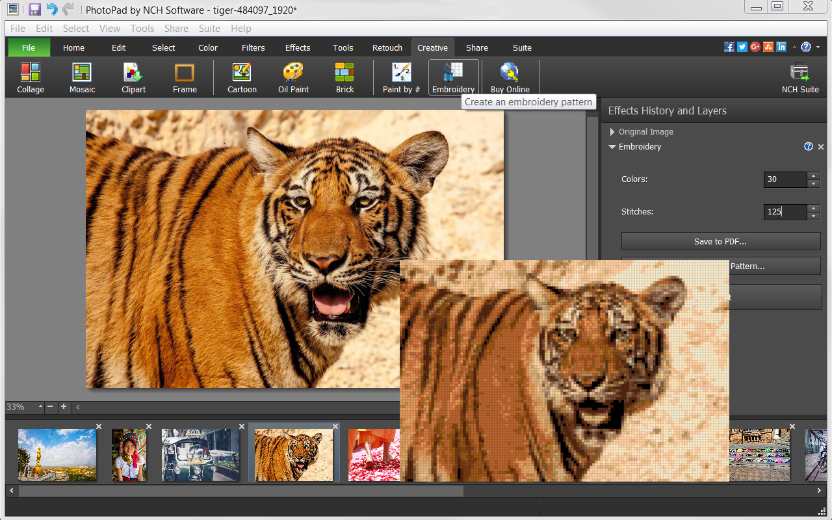Screen dimensions: 832x520
Task: Open the Filters ribbon tab
Action: click(253, 47)
